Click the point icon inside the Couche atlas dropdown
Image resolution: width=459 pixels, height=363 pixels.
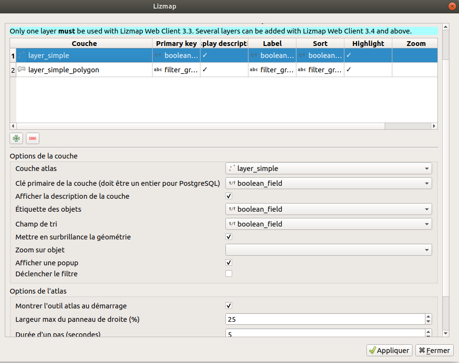[x=232, y=168]
